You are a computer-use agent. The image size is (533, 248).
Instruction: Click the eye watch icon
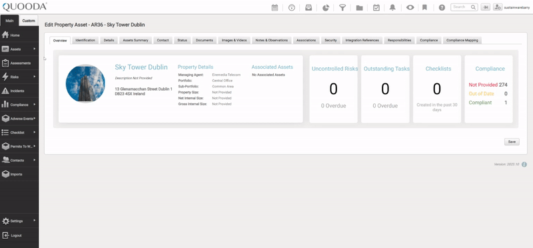point(410,7)
